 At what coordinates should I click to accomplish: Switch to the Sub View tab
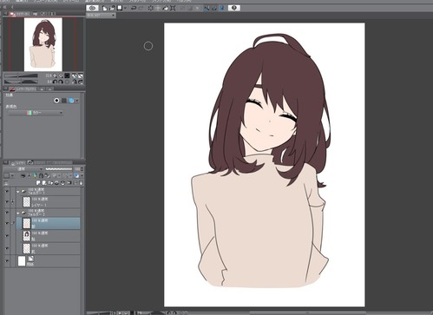point(35,14)
